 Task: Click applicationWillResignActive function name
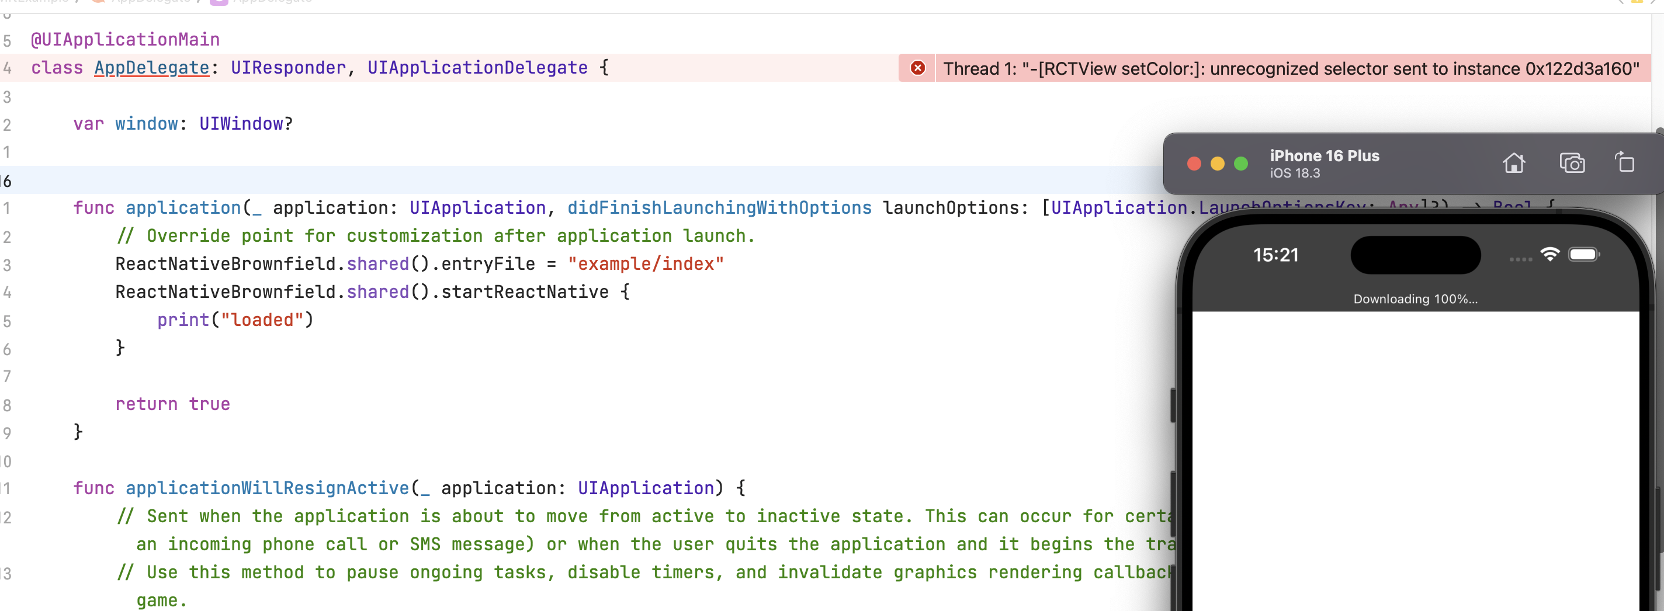pos(267,488)
